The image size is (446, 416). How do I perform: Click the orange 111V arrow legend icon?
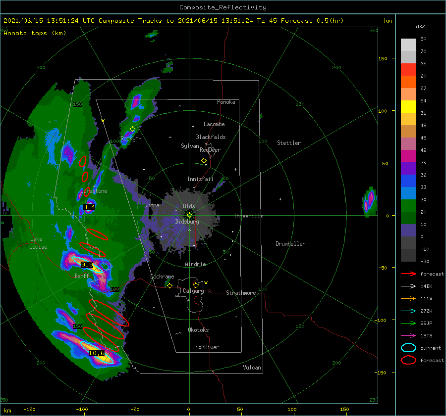(x=408, y=298)
